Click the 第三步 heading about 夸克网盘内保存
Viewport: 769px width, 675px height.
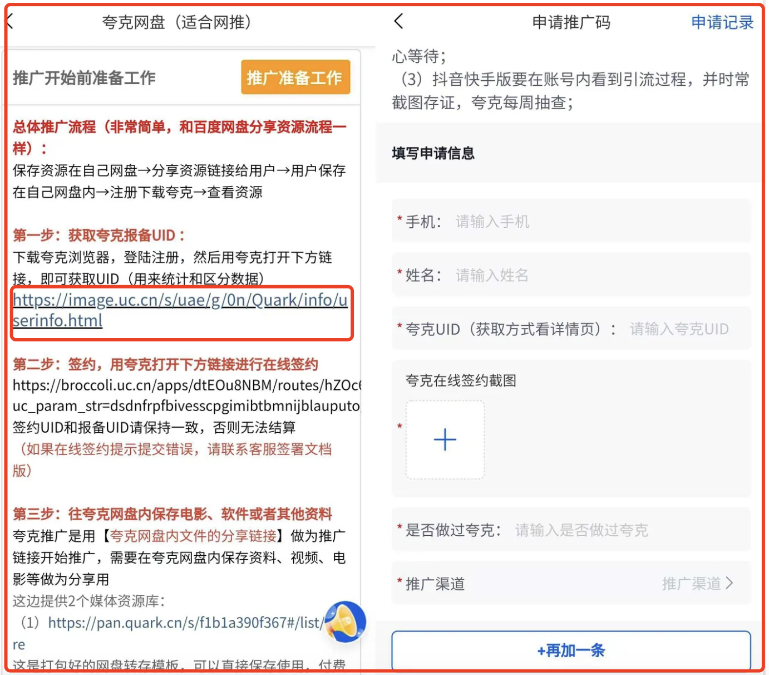point(172,513)
